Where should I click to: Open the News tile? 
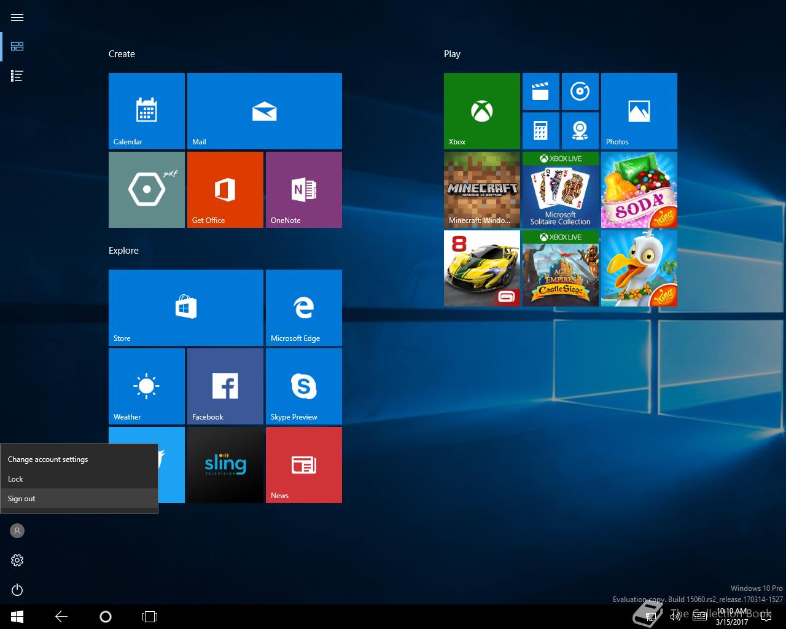coord(304,465)
